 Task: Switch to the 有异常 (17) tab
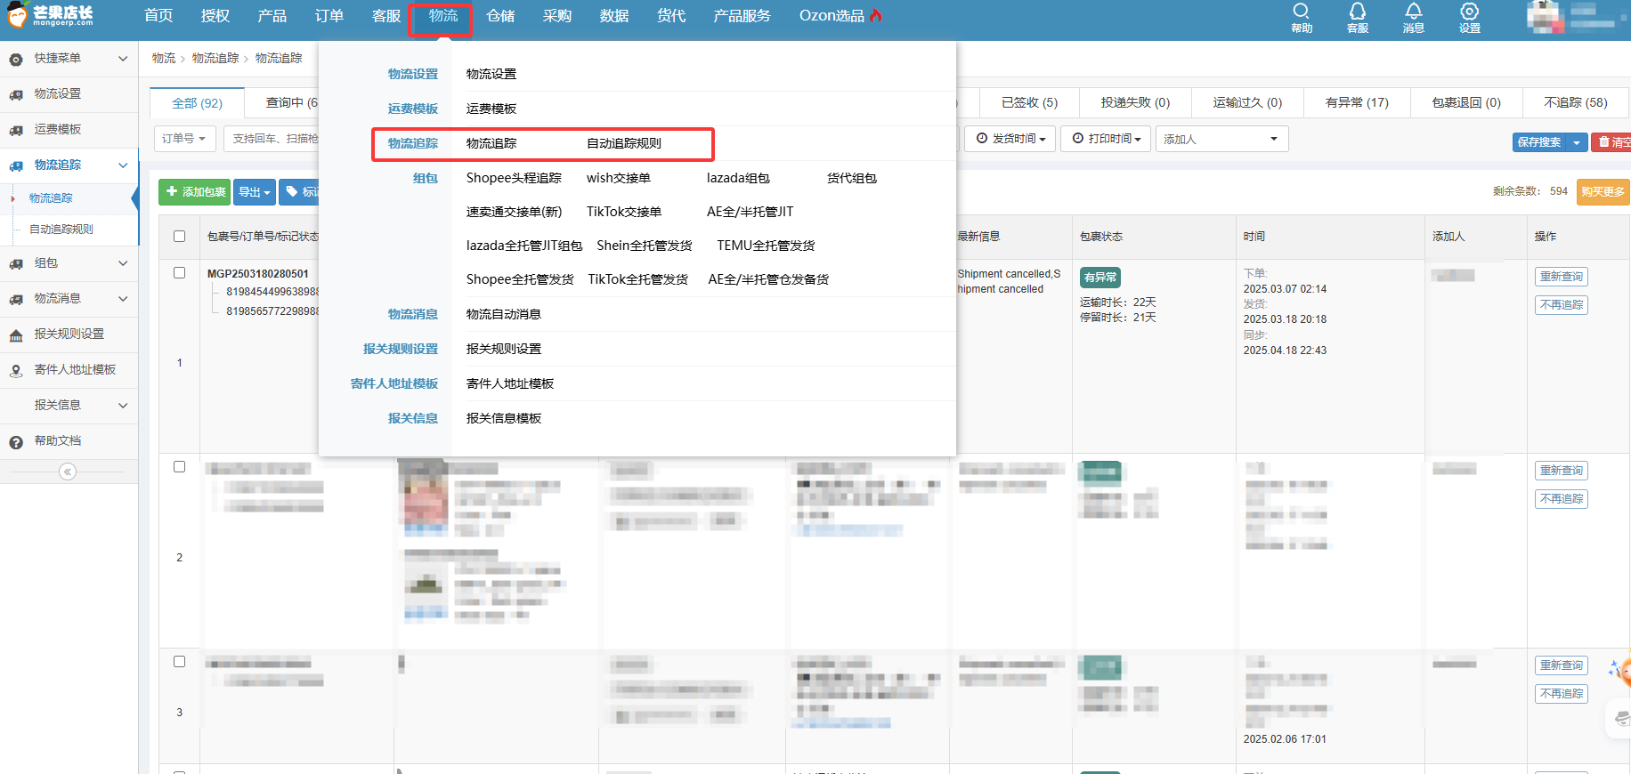(1356, 103)
